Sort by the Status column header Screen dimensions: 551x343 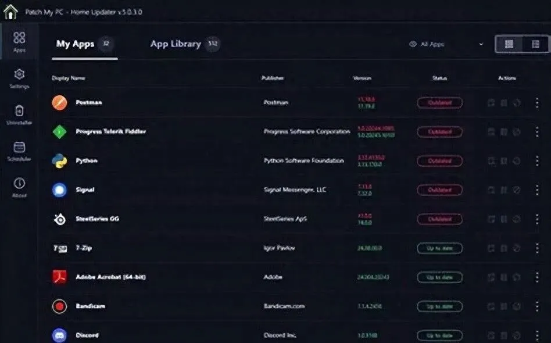point(439,78)
